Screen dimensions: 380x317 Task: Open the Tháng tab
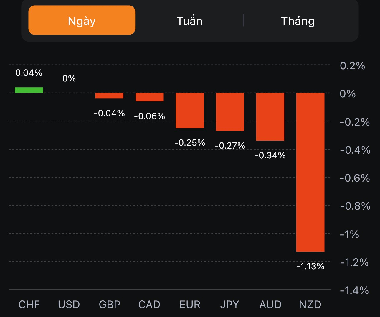click(x=298, y=21)
